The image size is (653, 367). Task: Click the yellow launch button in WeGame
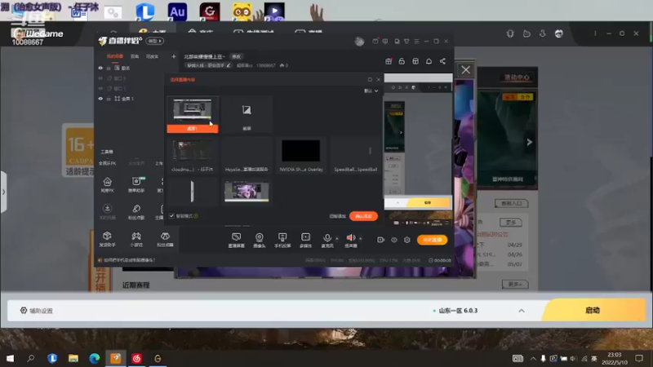coord(593,311)
